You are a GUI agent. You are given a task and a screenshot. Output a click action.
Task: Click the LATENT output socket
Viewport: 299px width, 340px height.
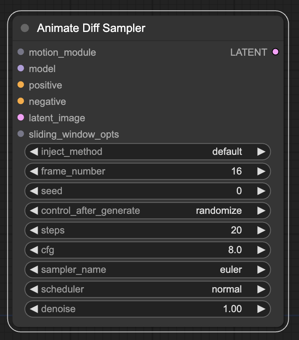click(275, 52)
